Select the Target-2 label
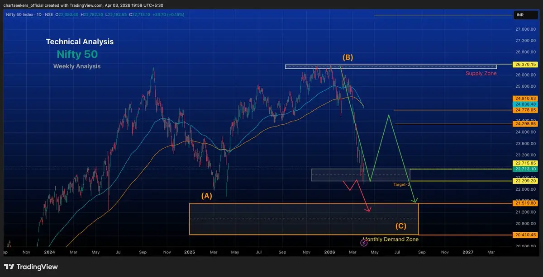Screen dimensions: 543x277 401,184
